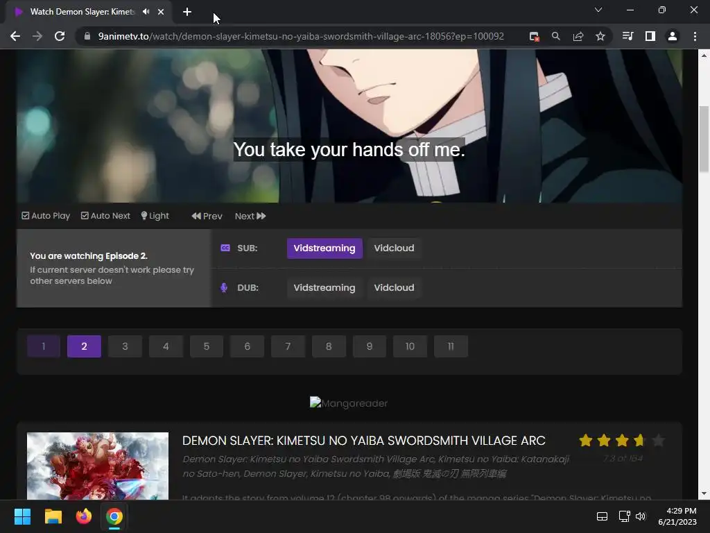710x533 pixels.
Task: Open episode 5
Action: click(x=207, y=346)
